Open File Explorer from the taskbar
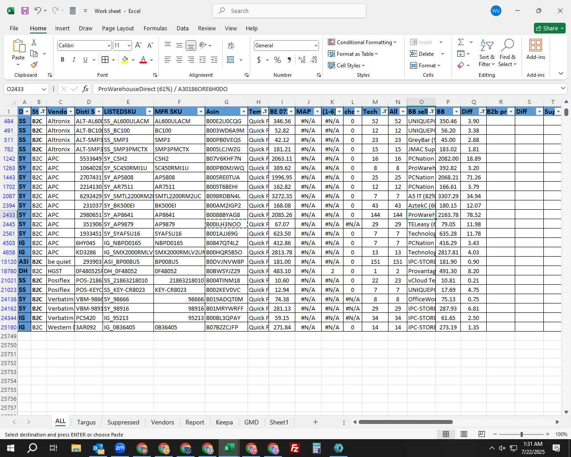 click(x=76, y=448)
